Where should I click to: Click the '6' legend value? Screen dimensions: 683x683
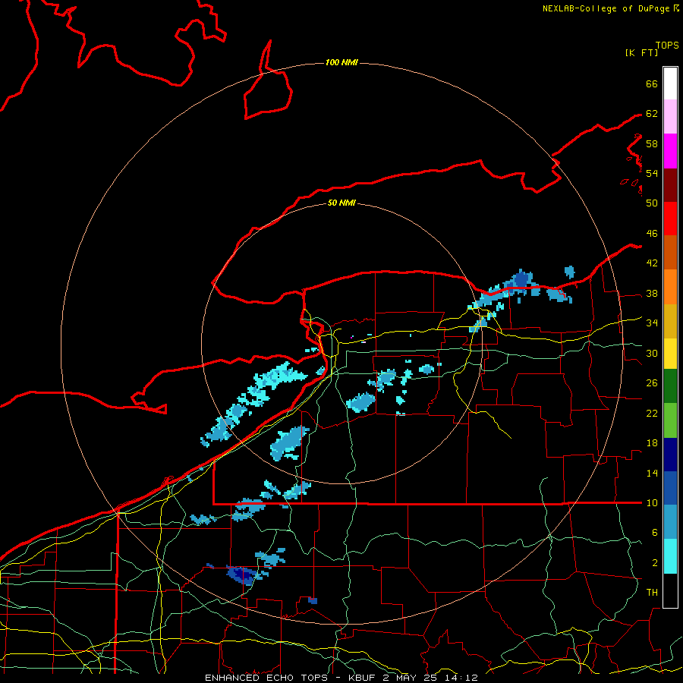pyautogui.click(x=655, y=533)
